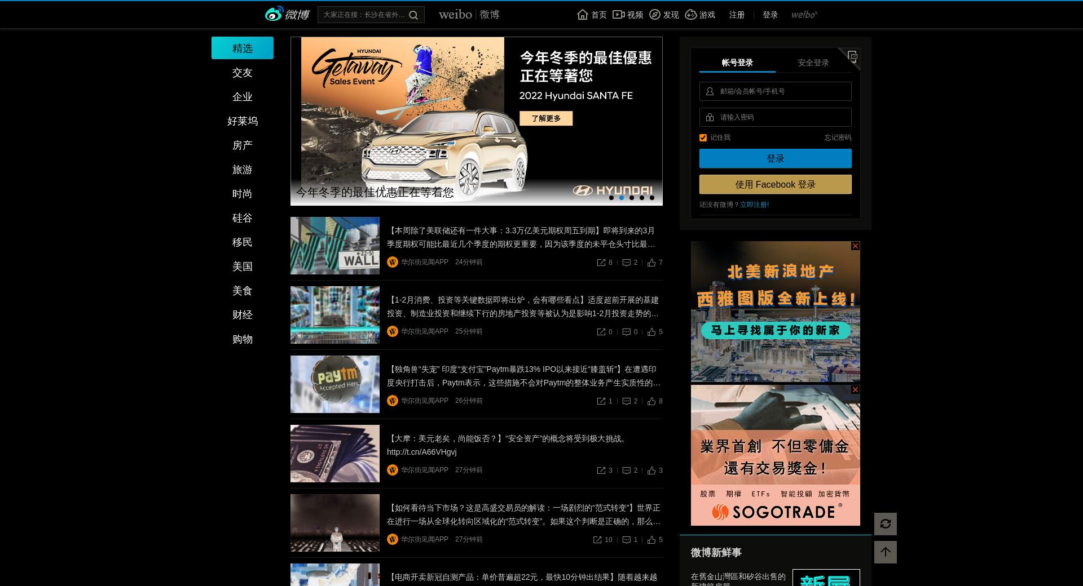
Task: Click the back-to-top arrow button
Action: (886, 552)
